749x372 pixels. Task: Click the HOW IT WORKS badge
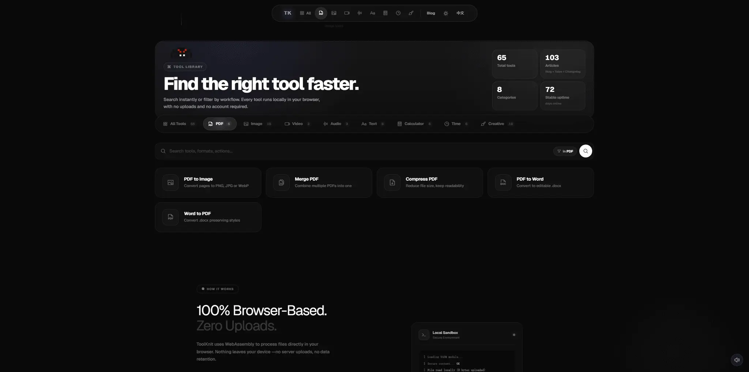coord(218,289)
